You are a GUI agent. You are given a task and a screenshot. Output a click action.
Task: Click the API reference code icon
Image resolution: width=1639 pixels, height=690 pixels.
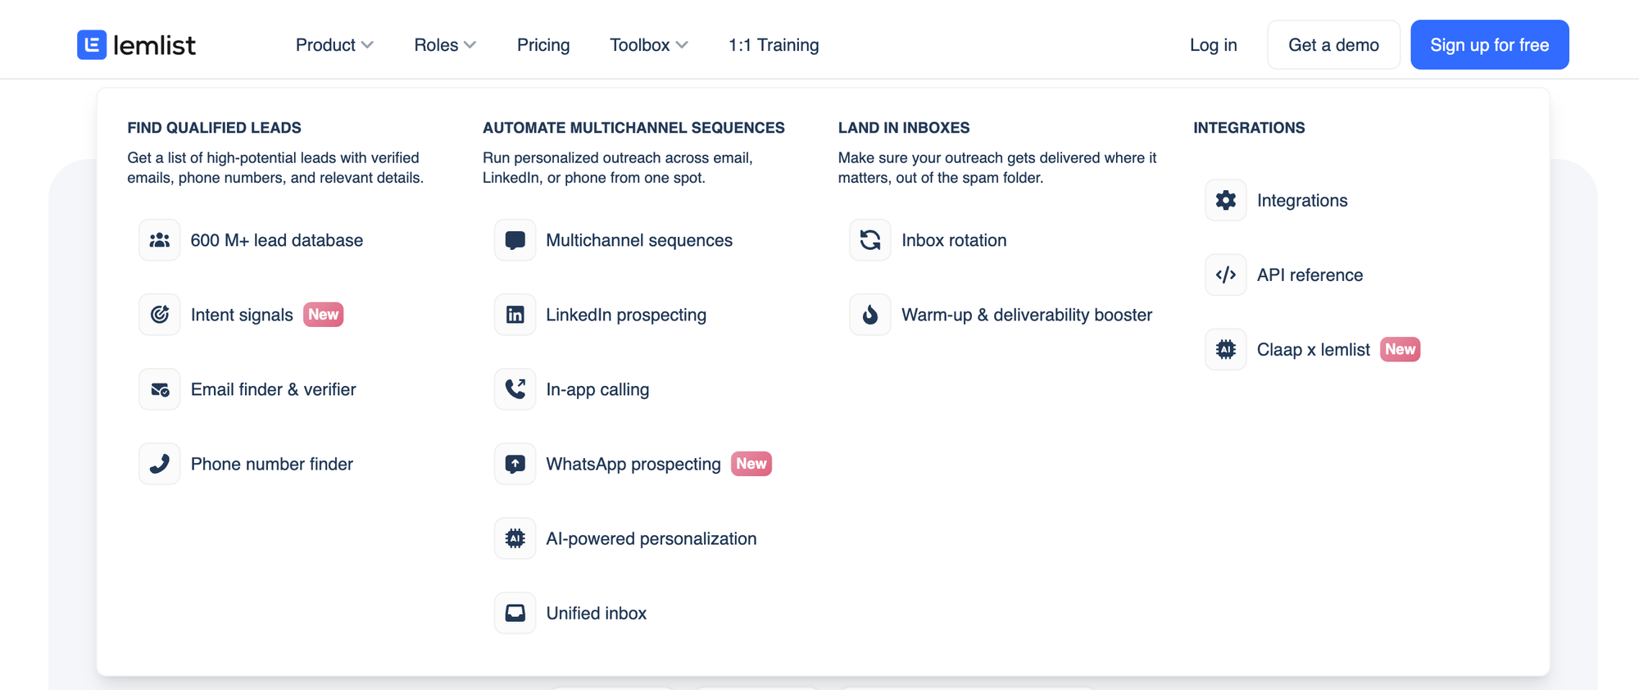1225,275
